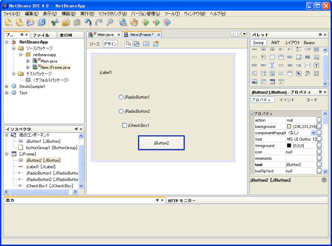Viewport: 332px width, 246px height.
Task: Select the jRadioButton1 radio button
Action: coord(121,97)
